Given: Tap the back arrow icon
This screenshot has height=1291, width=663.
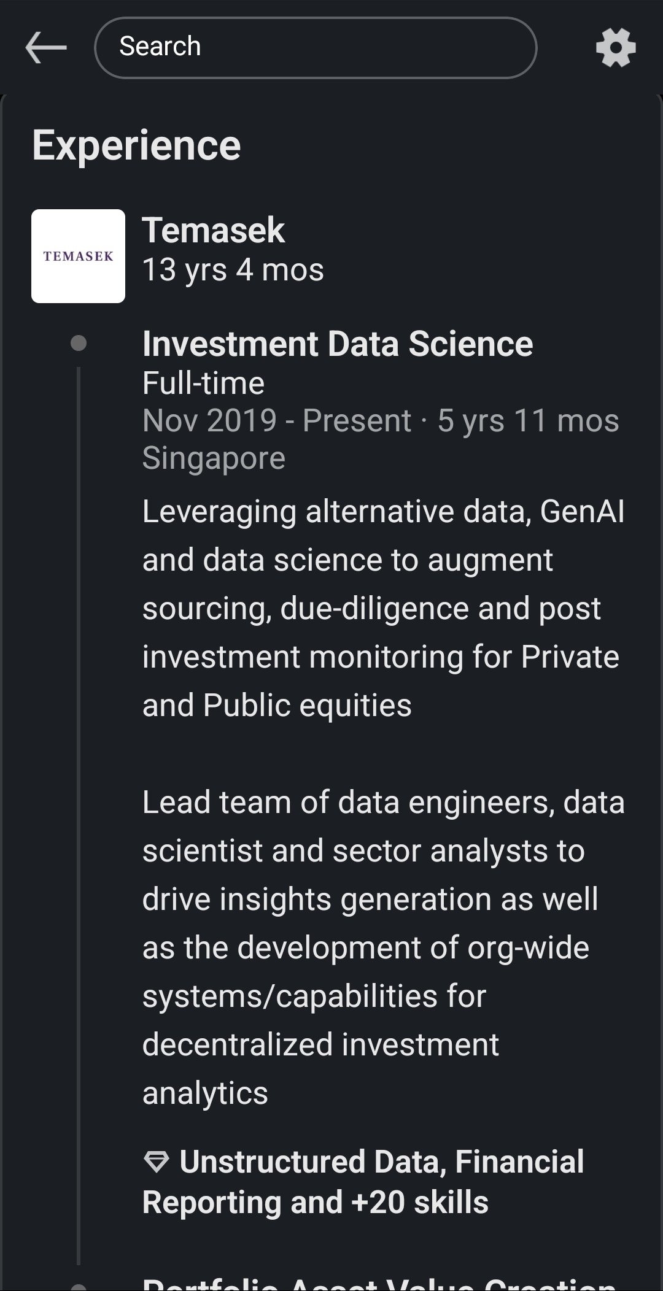Looking at the screenshot, I should [x=46, y=48].
